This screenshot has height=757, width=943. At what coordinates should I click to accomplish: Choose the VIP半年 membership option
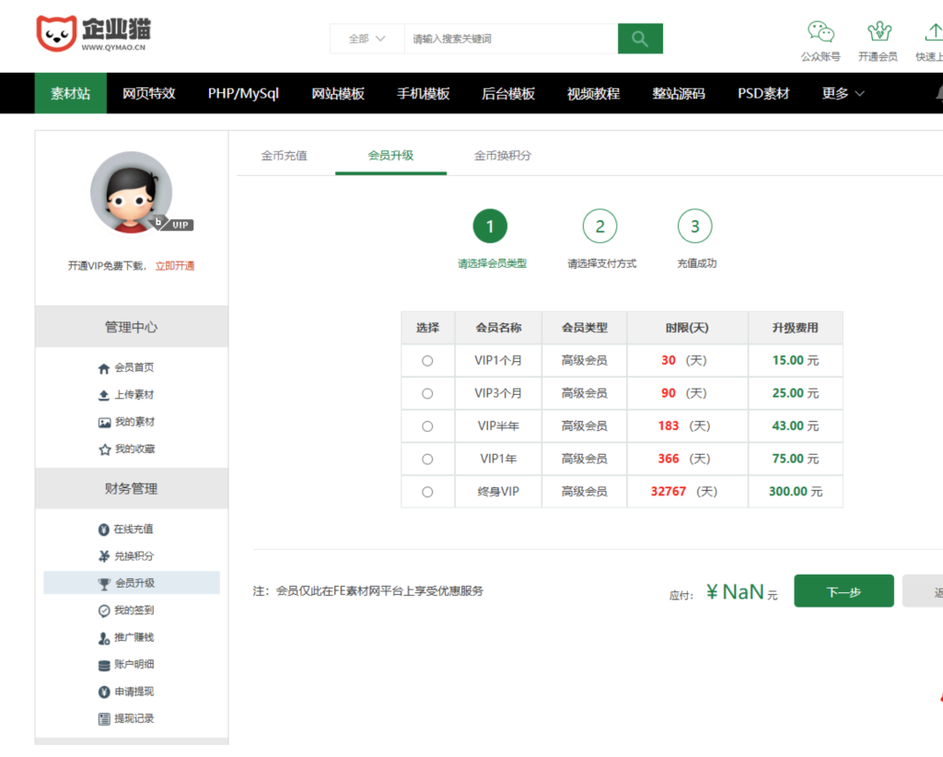[x=427, y=425]
